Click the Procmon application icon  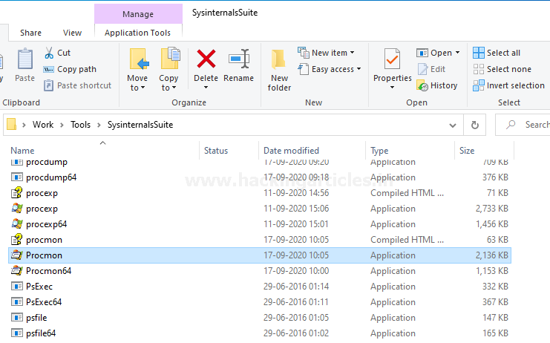(17, 255)
